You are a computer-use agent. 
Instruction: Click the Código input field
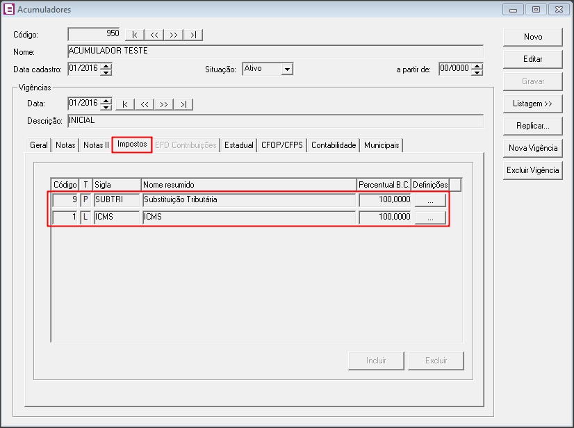point(95,34)
